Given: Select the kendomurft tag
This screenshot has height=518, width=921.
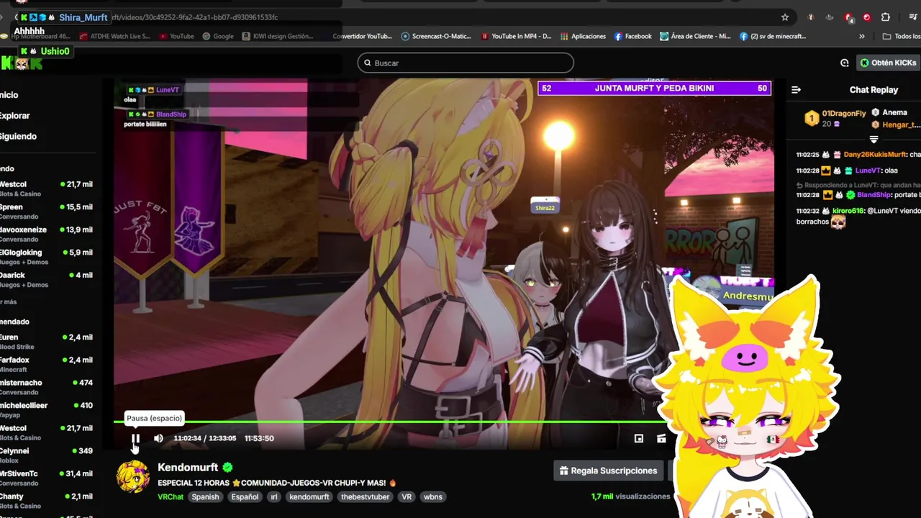Looking at the screenshot, I should click(x=309, y=497).
